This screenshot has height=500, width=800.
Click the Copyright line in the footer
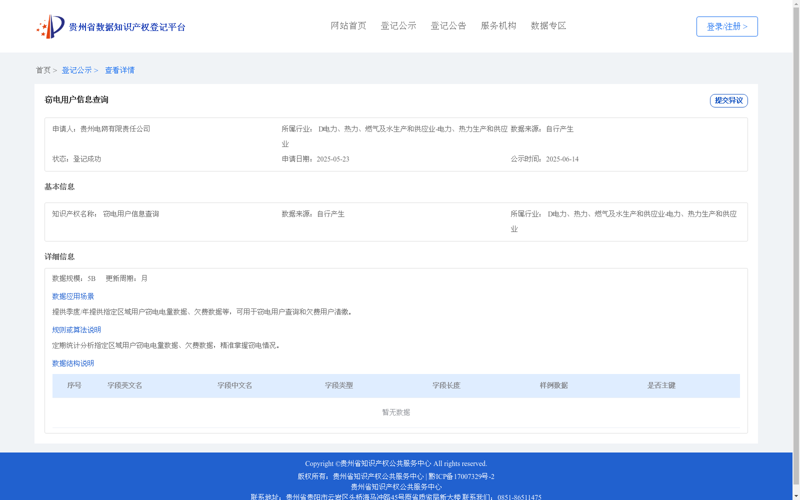pos(396,464)
